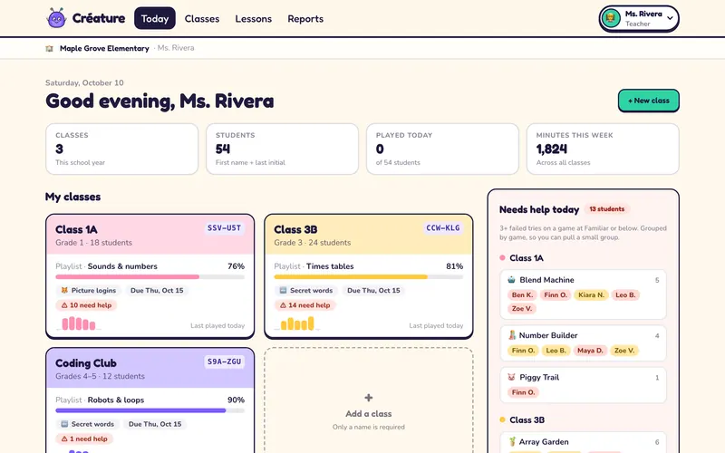
Task: Click the Times tables progress bar
Action: [x=369, y=277]
